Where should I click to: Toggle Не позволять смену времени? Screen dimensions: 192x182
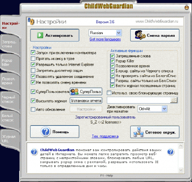pyautogui.click(x=33, y=82)
